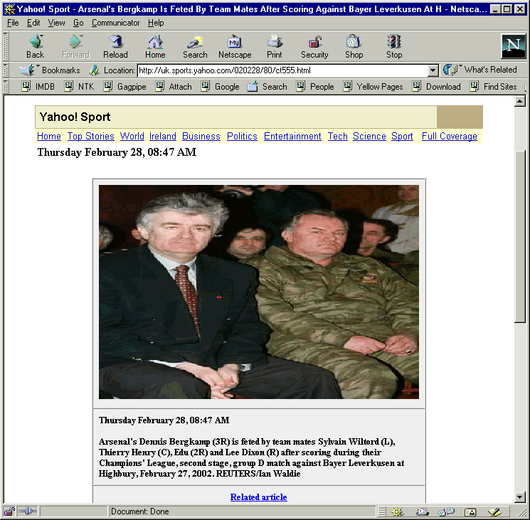Image resolution: width=530 pixels, height=520 pixels.
Task: Open the File menu
Action: click(13, 23)
